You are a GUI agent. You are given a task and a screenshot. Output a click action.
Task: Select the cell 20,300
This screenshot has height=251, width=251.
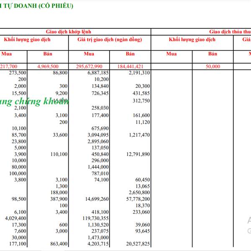[x=143, y=86]
